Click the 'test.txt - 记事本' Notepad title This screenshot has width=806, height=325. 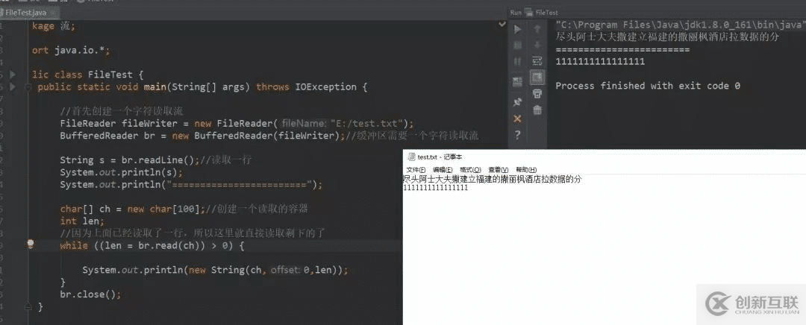(x=440, y=157)
